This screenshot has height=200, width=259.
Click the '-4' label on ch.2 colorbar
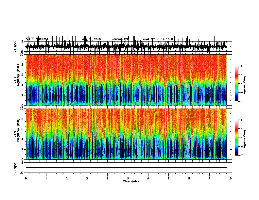[x=241, y=129]
